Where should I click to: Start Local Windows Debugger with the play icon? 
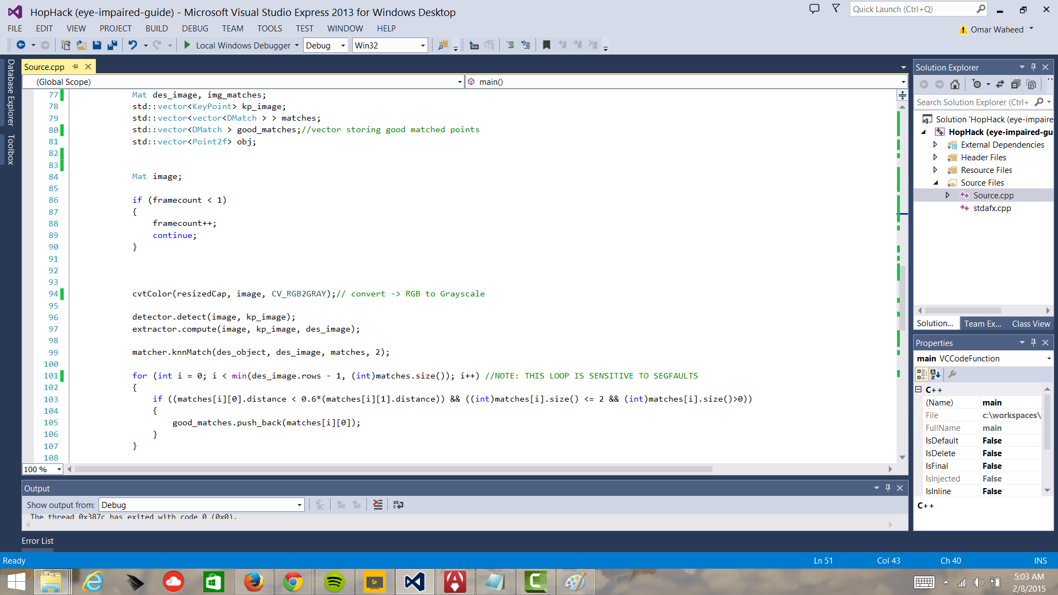coord(187,45)
